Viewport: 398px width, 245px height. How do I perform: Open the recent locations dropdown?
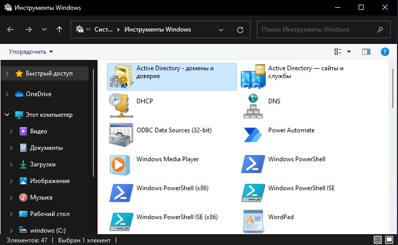coord(44,29)
